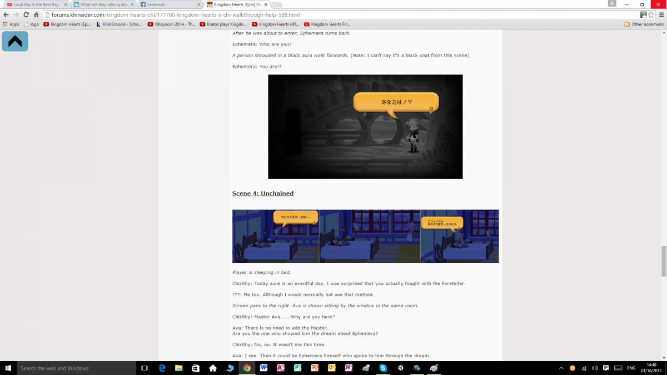
Task: Open the KlikkSchools bookmark
Action: (x=119, y=24)
